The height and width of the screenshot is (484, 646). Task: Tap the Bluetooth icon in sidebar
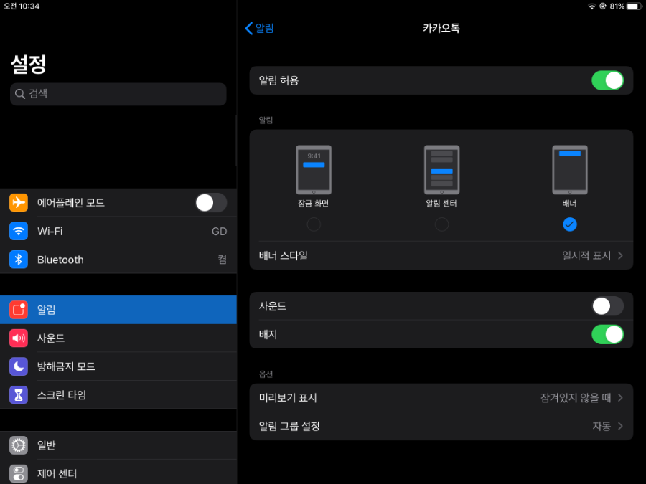coord(19,260)
